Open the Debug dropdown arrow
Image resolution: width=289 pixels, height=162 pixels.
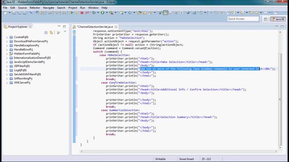98,13
